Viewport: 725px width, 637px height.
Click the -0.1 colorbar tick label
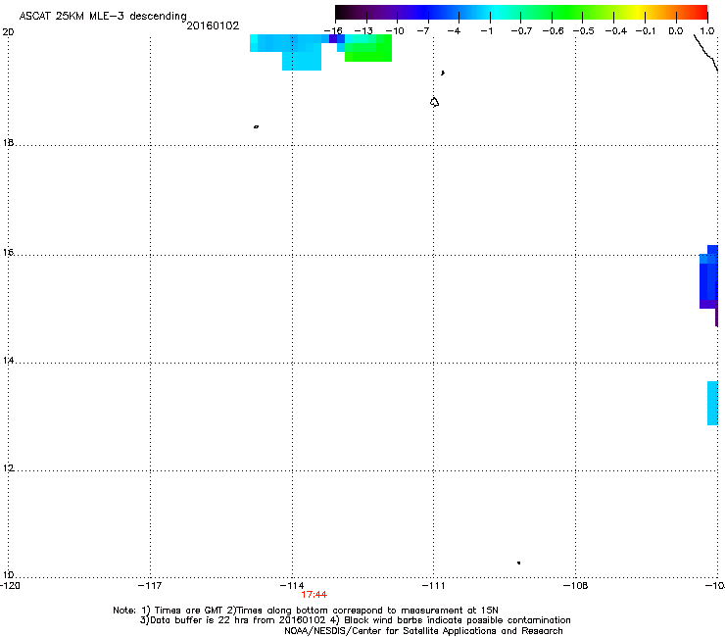(646, 31)
